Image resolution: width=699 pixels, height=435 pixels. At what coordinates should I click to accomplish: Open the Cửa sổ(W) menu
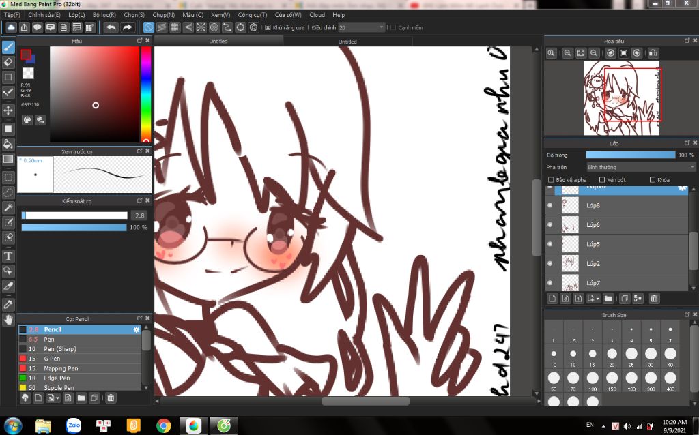[x=288, y=15]
